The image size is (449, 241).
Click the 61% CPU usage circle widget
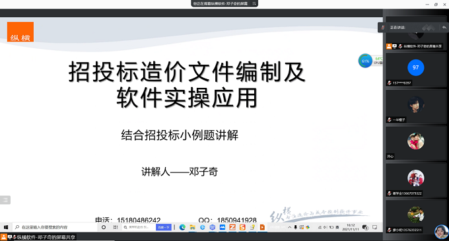pos(365,61)
